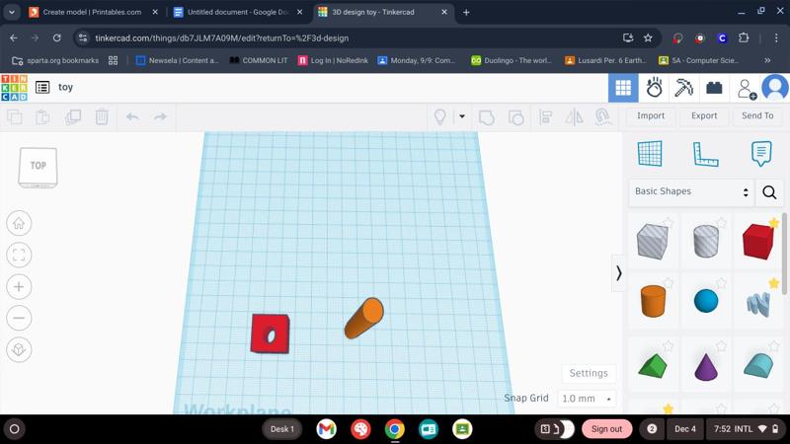The height and width of the screenshot is (444, 790).
Task: Invite a collaborator with person-plus icon
Action: (747, 89)
